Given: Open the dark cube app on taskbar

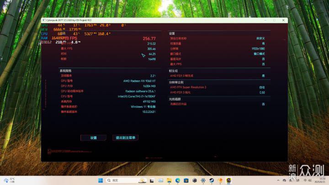Looking at the screenshot, I should pyautogui.click(x=195, y=180).
